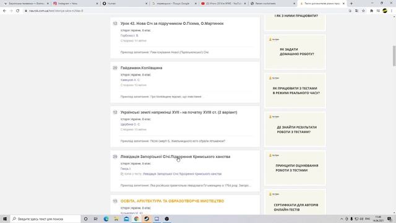Switch to the YouTube tab
This screenshot has width=396, height=223.
224,4
